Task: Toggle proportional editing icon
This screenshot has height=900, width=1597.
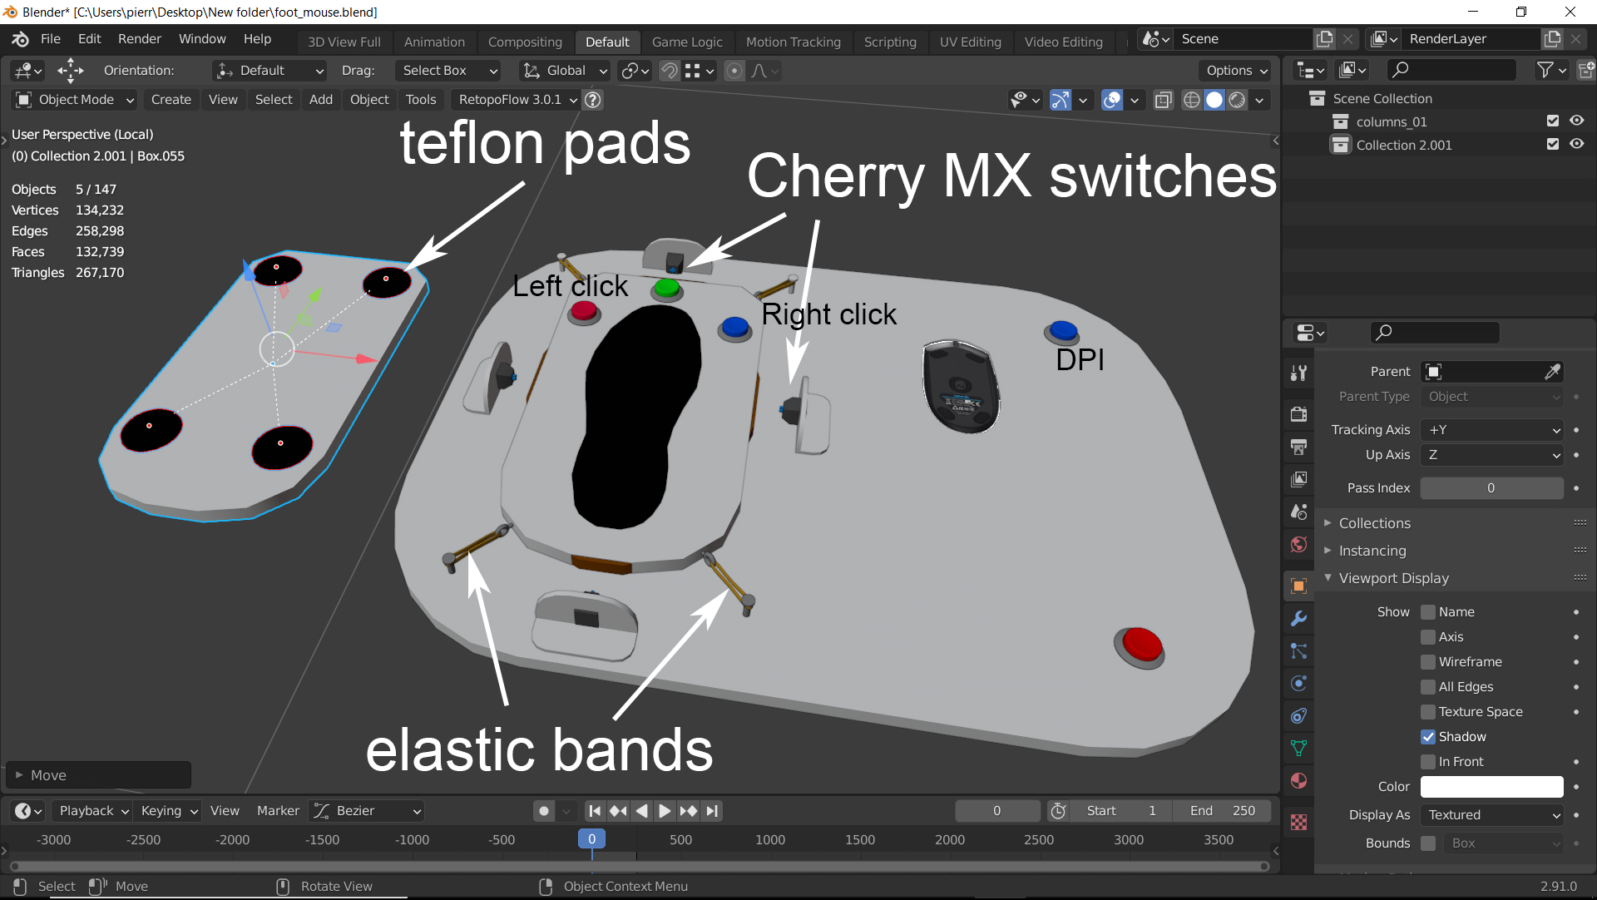Action: [x=734, y=71]
